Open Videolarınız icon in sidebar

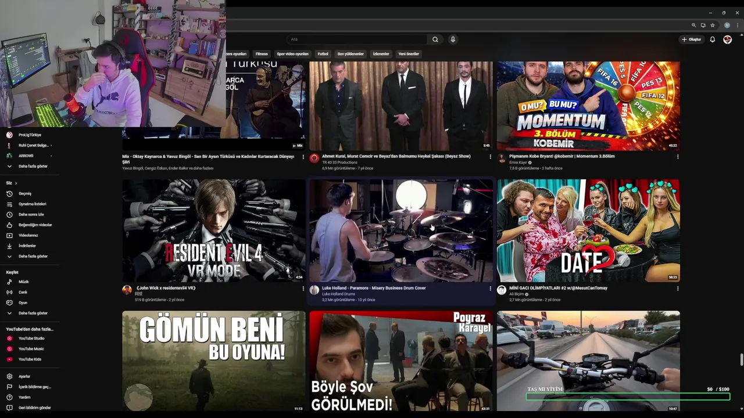click(x=9, y=235)
